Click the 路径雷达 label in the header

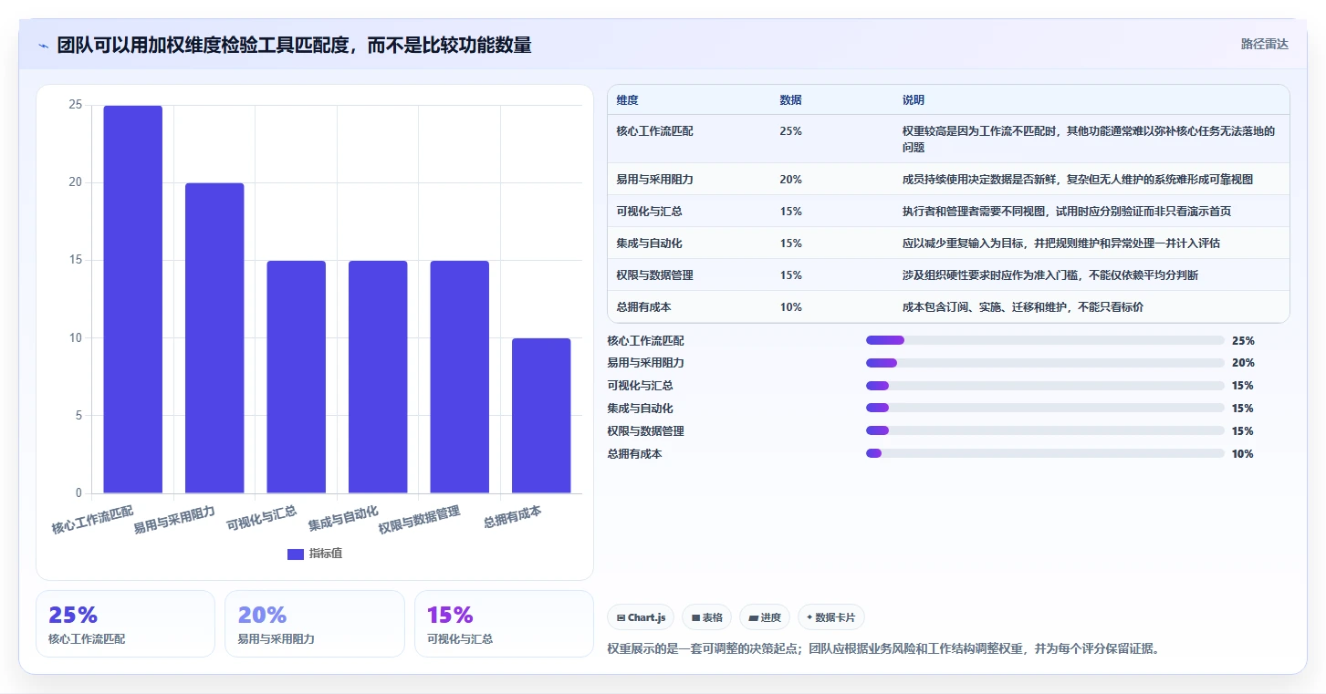point(1264,44)
